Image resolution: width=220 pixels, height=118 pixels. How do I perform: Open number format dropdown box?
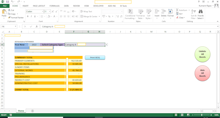(122, 12)
